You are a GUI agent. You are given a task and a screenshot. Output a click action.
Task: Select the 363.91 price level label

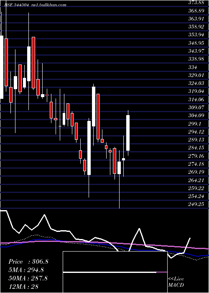pos(196,19)
